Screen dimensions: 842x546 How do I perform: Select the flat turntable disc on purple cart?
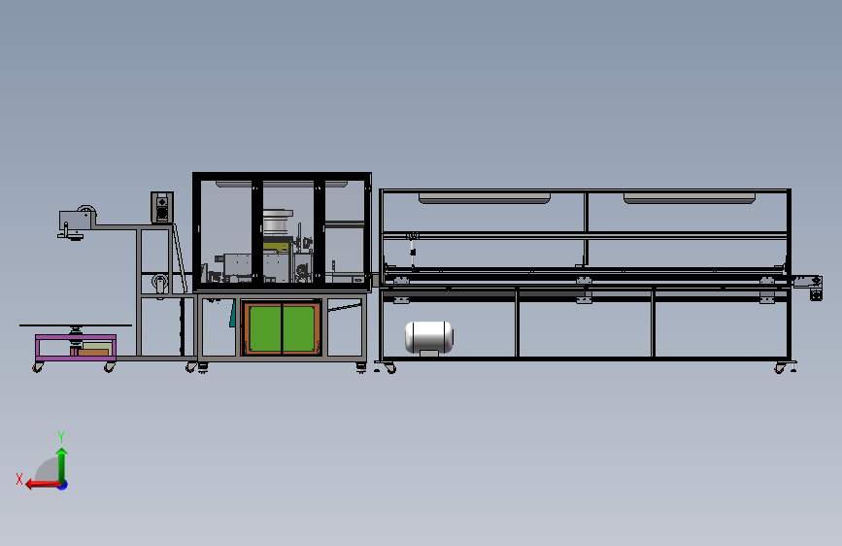(x=76, y=325)
